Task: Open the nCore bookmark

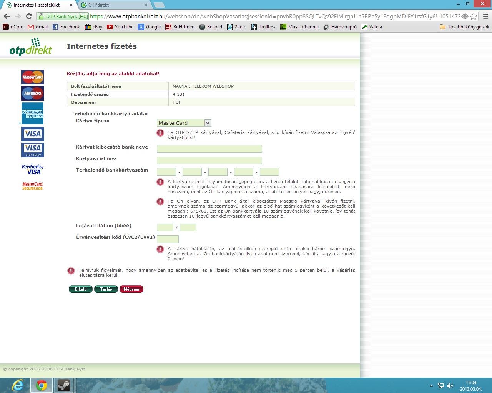Action: pos(13,27)
